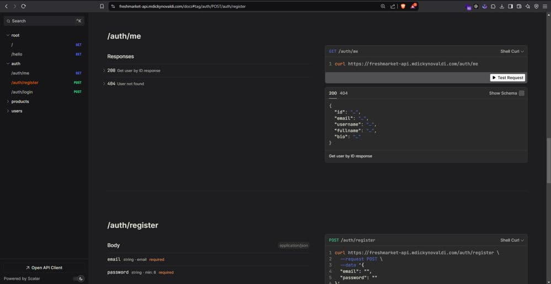This screenshot has height=284, width=551.
Task: Switch to the 200 response tab
Action: pyautogui.click(x=333, y=93)
